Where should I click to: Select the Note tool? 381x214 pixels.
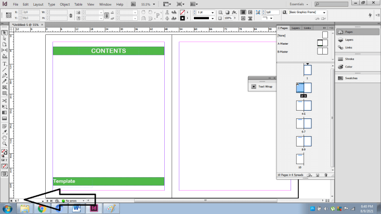pyautogui.click(x=4, y=126)
